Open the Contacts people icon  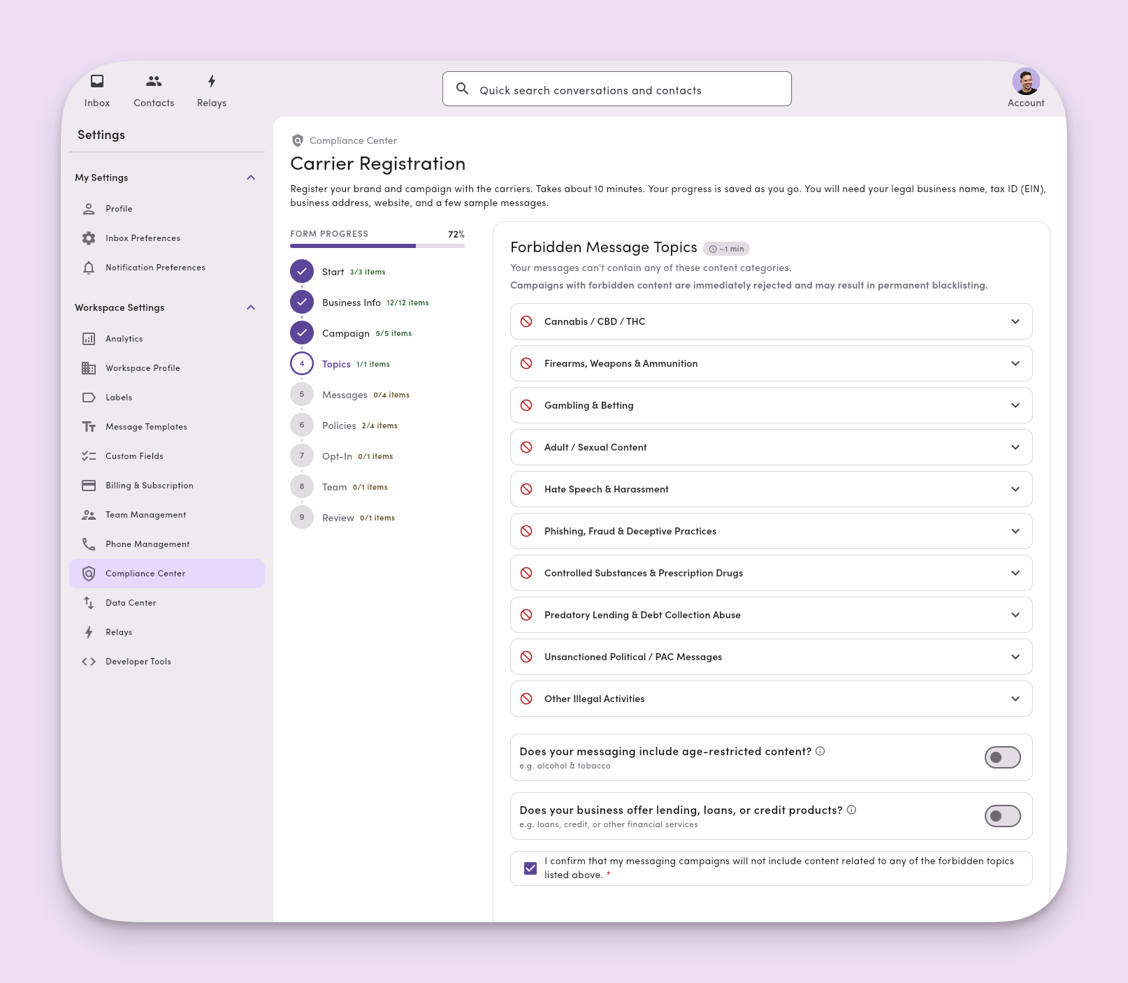154,81
